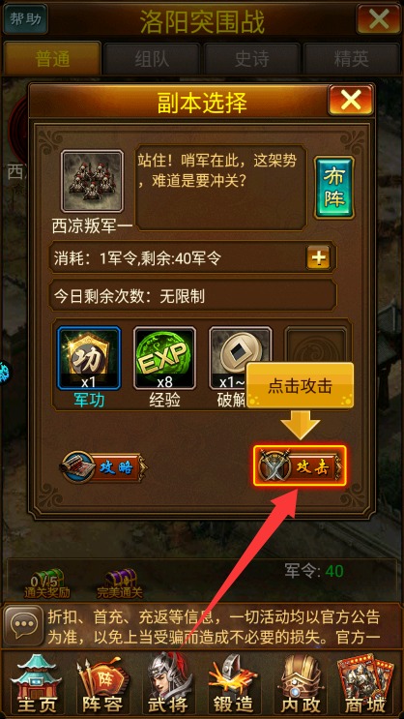Image resolution: width=404 pixels, height=719 pixels.
Task: Select the green EXP 经验 reward
Action: 164,358
